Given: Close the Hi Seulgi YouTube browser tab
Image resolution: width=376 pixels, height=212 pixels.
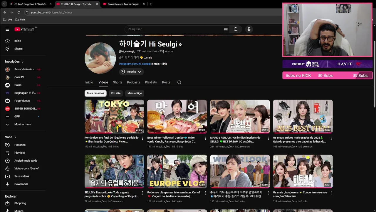Looking at the screenshot, I should pos(97,4).
